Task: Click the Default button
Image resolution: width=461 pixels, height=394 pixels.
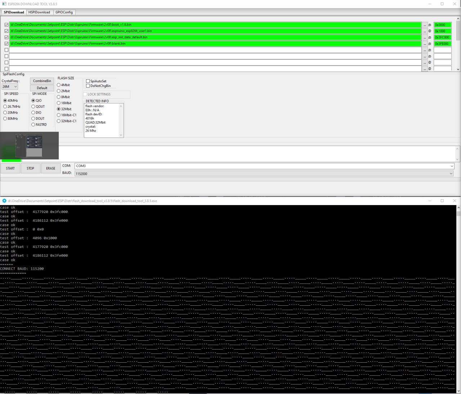Action: pos(42,88)
